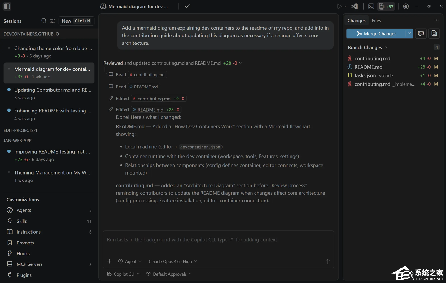This screenshot has width=446, height=283.
Task: Open the dropdown arrow next to the run icon
Action: coord(346,6)
